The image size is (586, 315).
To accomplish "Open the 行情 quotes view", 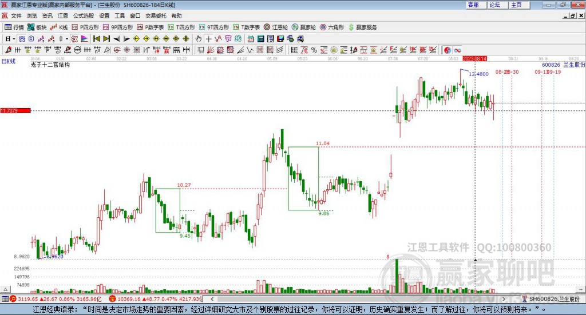I will click(x=14, y=27).
